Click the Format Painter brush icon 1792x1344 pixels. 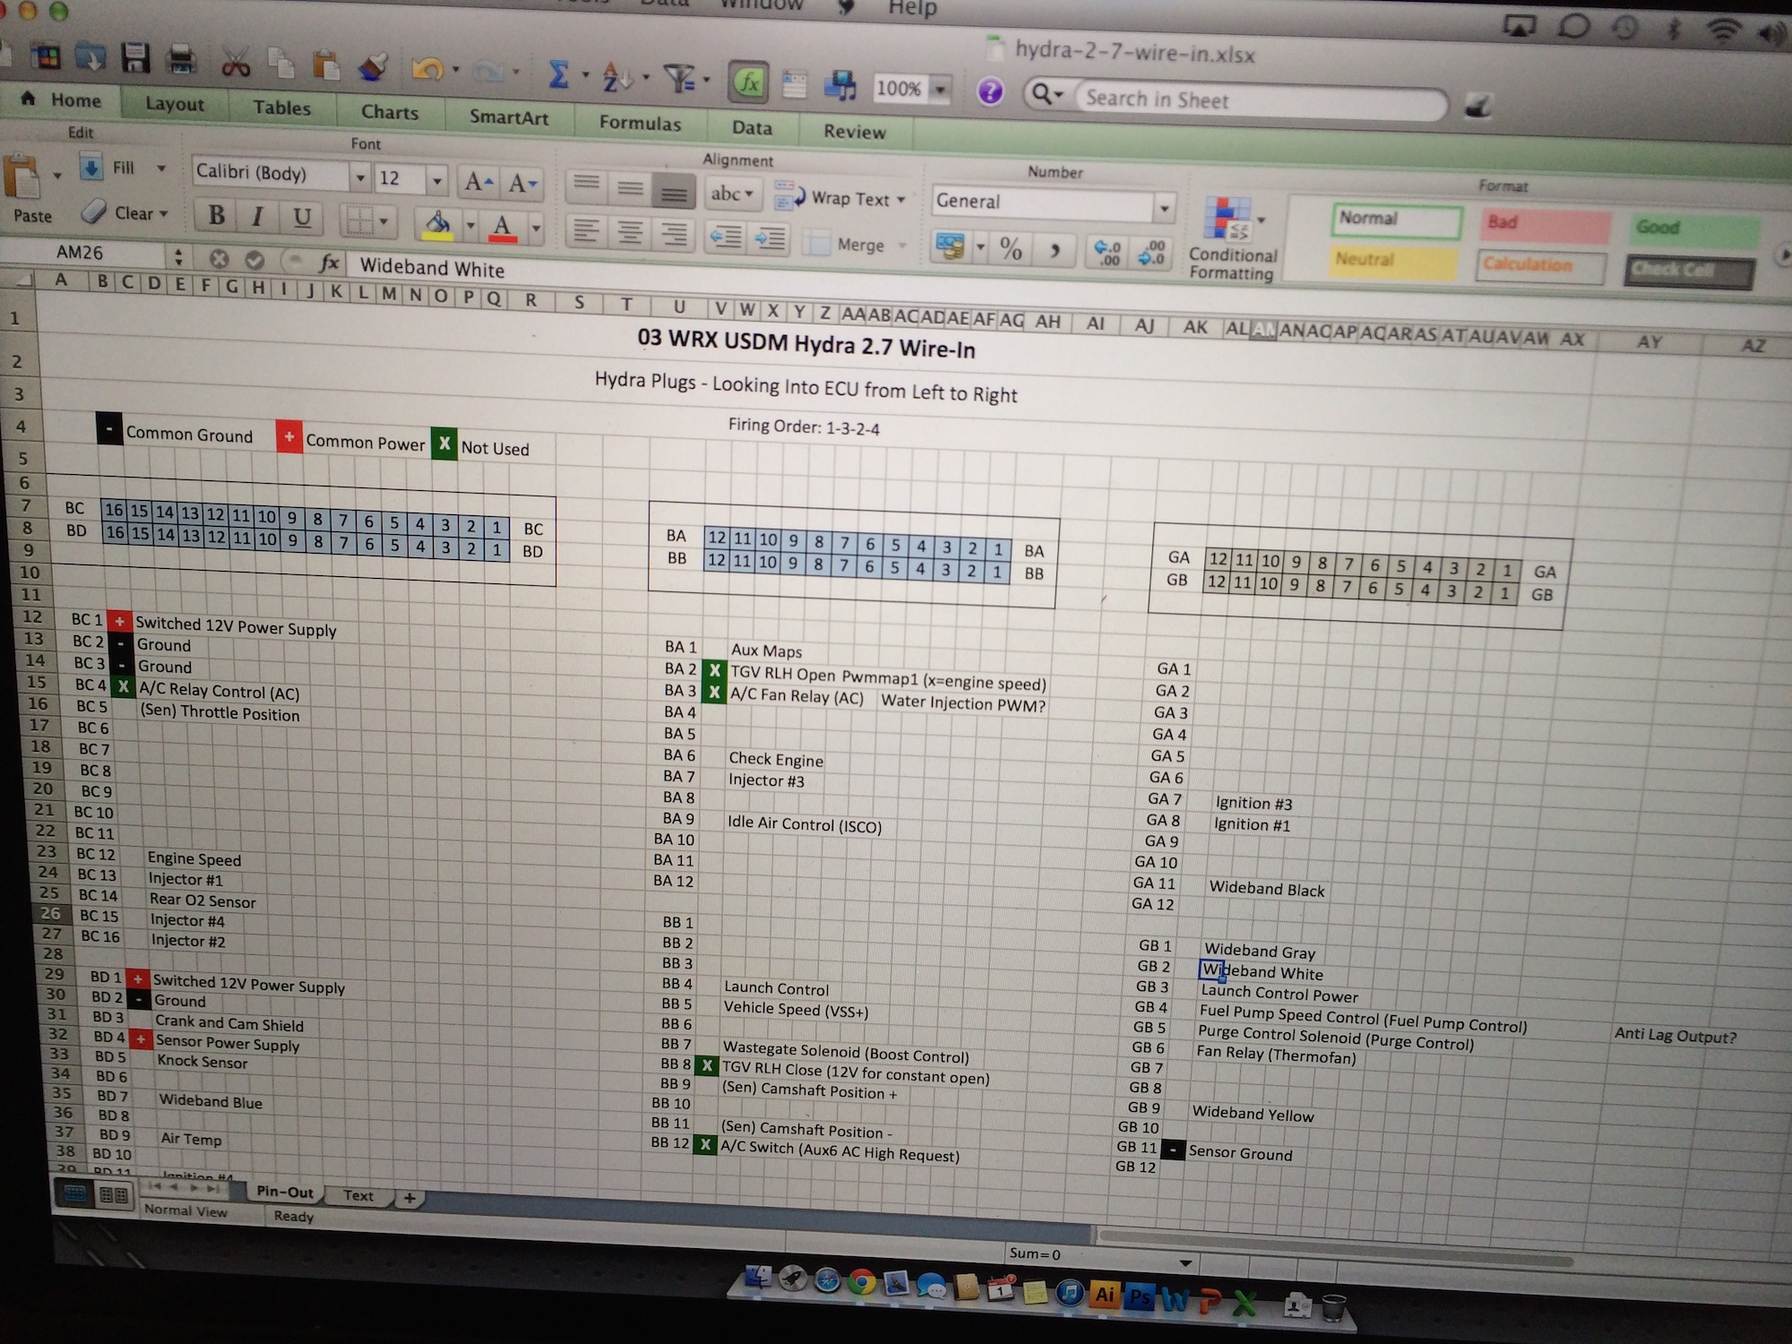(373, 66)
